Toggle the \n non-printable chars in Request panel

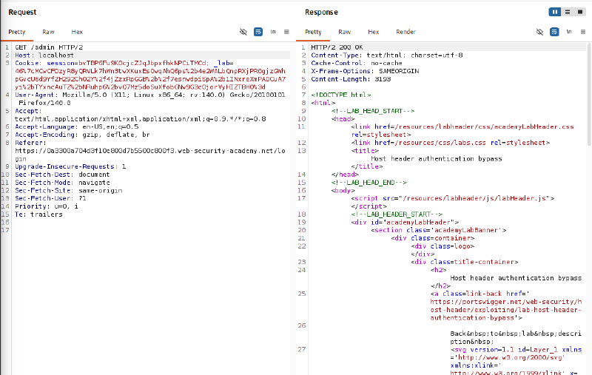(273, 32)
